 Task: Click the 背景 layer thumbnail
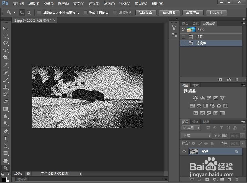(194, 152)
